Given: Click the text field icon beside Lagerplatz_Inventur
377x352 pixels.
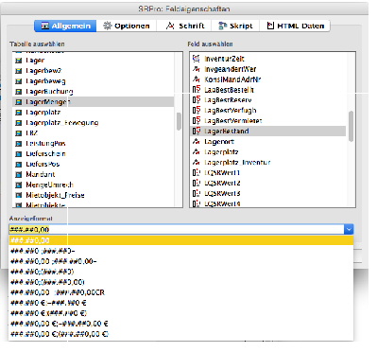Looking at the screenshot, I should [x=197, y=162].
